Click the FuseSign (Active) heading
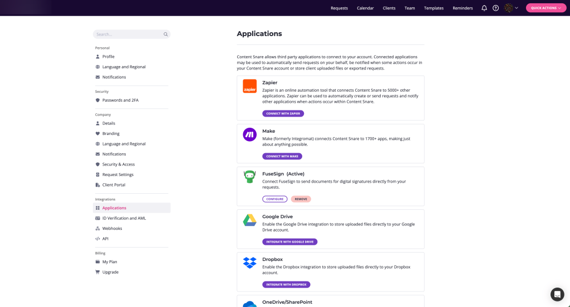The width and height of the screenshot is (570, 307). tap(283, 174)
